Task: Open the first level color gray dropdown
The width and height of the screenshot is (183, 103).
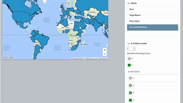Action: pyautogui.click(x=131, y=78)
